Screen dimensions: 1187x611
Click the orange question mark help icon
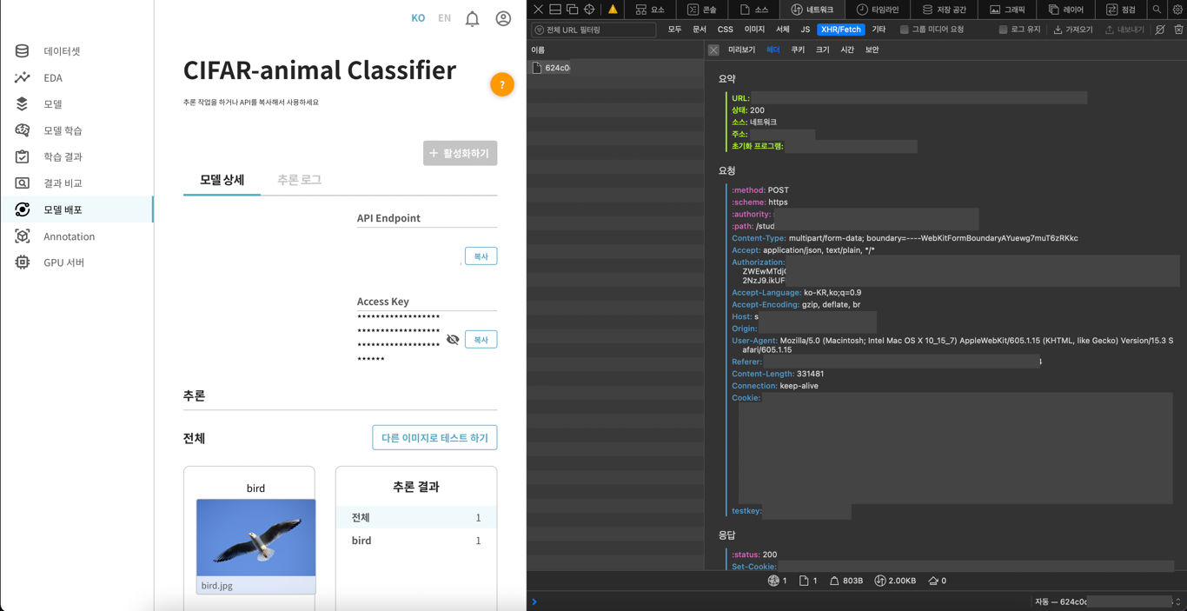[x=502, y=84]
